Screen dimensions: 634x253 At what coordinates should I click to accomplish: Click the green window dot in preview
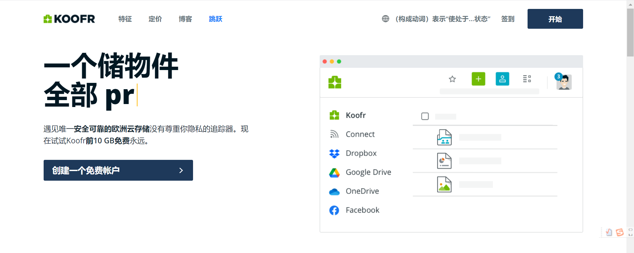[x=339, y=61]
